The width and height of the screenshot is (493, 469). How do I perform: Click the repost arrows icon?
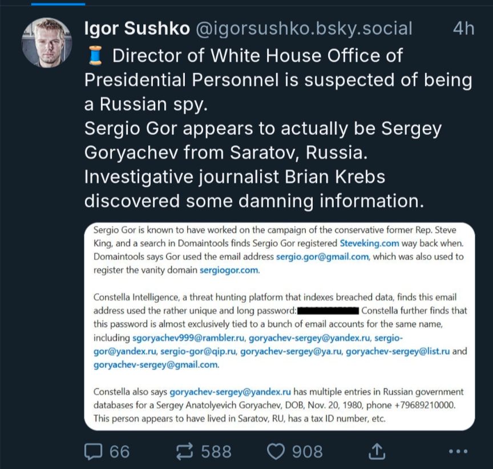pos(184,451)
